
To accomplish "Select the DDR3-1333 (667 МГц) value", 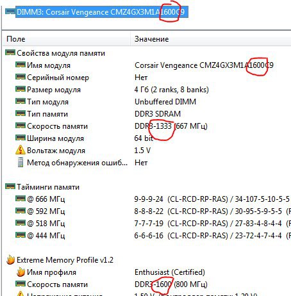I will [x=171, y=126].
